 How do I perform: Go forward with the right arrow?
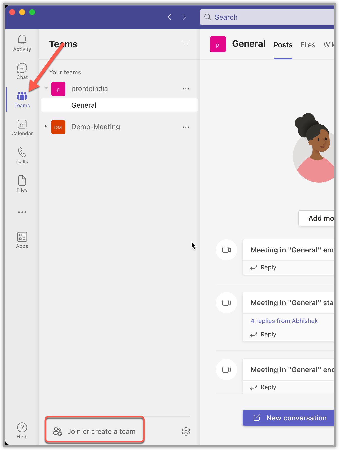184,17
